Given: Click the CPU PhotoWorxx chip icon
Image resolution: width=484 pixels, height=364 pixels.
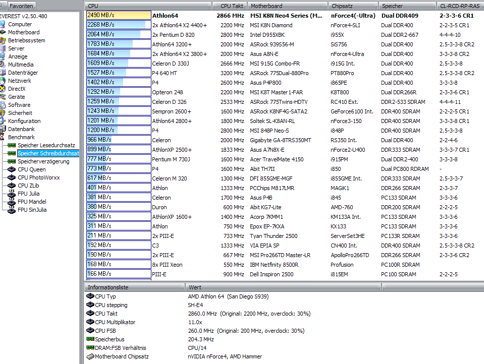Looking at the screenshot, I should click(x=12, y=177).
